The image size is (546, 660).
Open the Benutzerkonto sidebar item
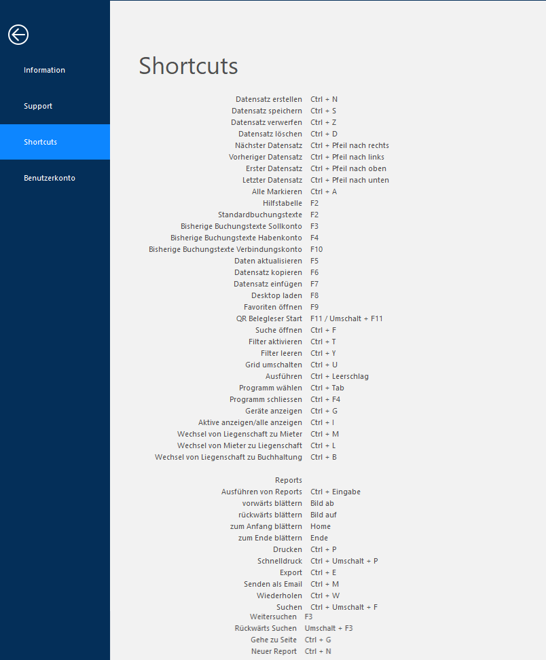50,178
